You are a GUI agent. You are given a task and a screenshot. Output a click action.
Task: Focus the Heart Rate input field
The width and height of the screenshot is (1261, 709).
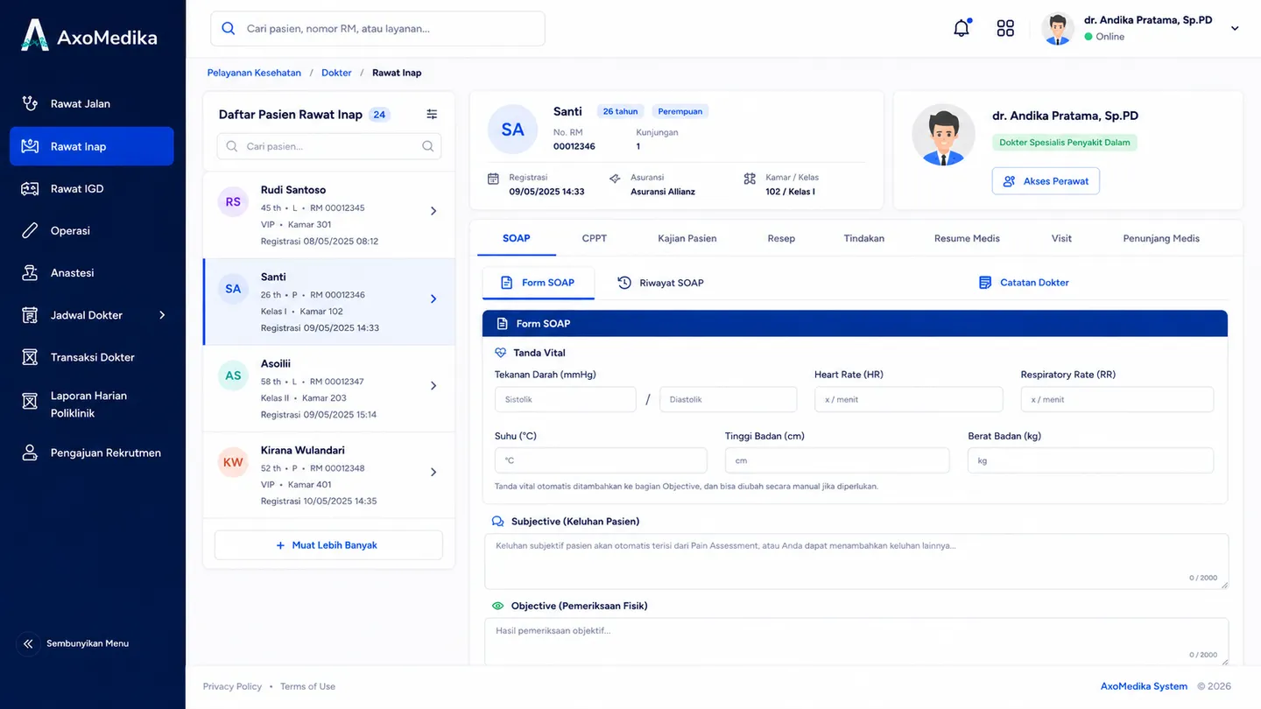909,399
